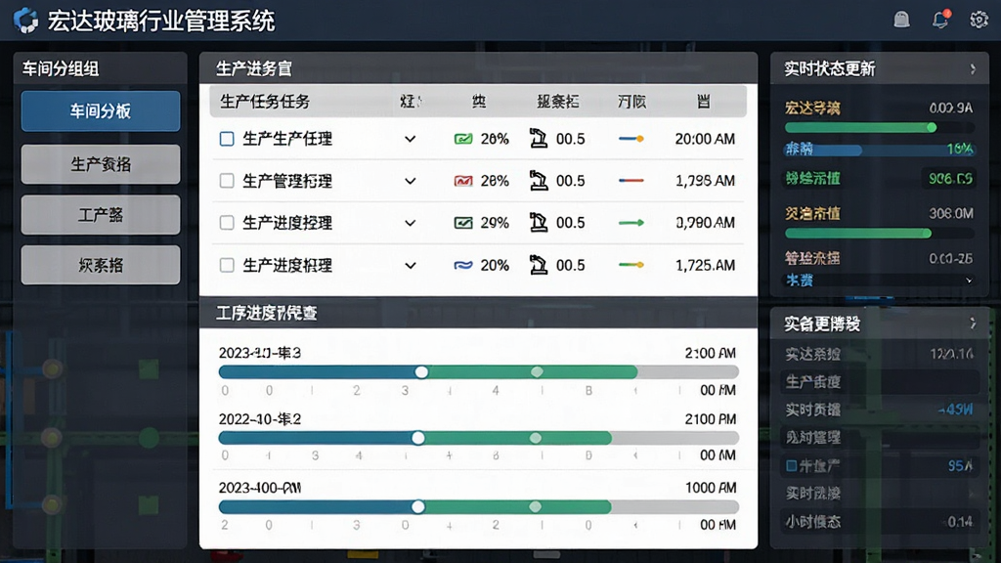Screen dimensions: 1001x563
Task: Select the 生产资拾 sidebar item
Action: [101, 164]
